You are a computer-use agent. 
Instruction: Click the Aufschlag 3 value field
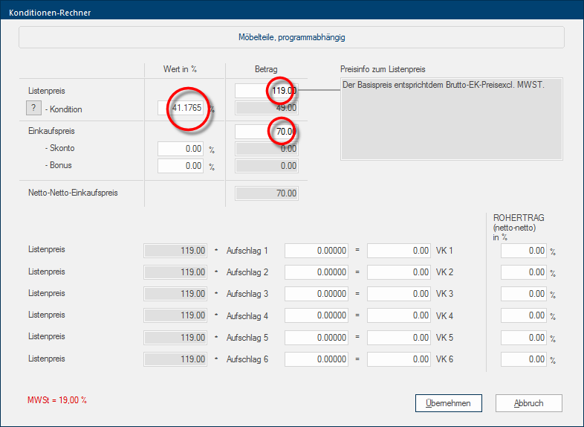point(316,295)
